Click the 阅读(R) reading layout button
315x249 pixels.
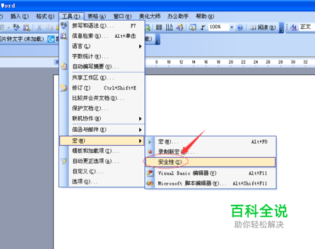pos(263,27)
